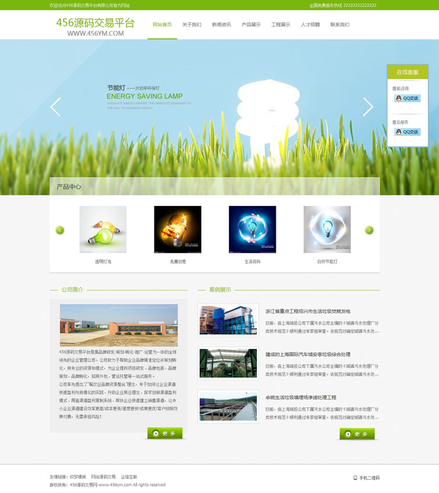The height and width of the screenshot is (493, 439).
Task: Click the 456源码交易平台 logo
Action: point(95,27)
